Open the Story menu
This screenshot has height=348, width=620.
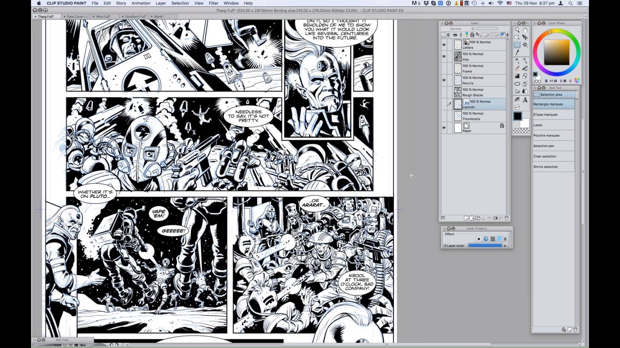pos(121,3)
